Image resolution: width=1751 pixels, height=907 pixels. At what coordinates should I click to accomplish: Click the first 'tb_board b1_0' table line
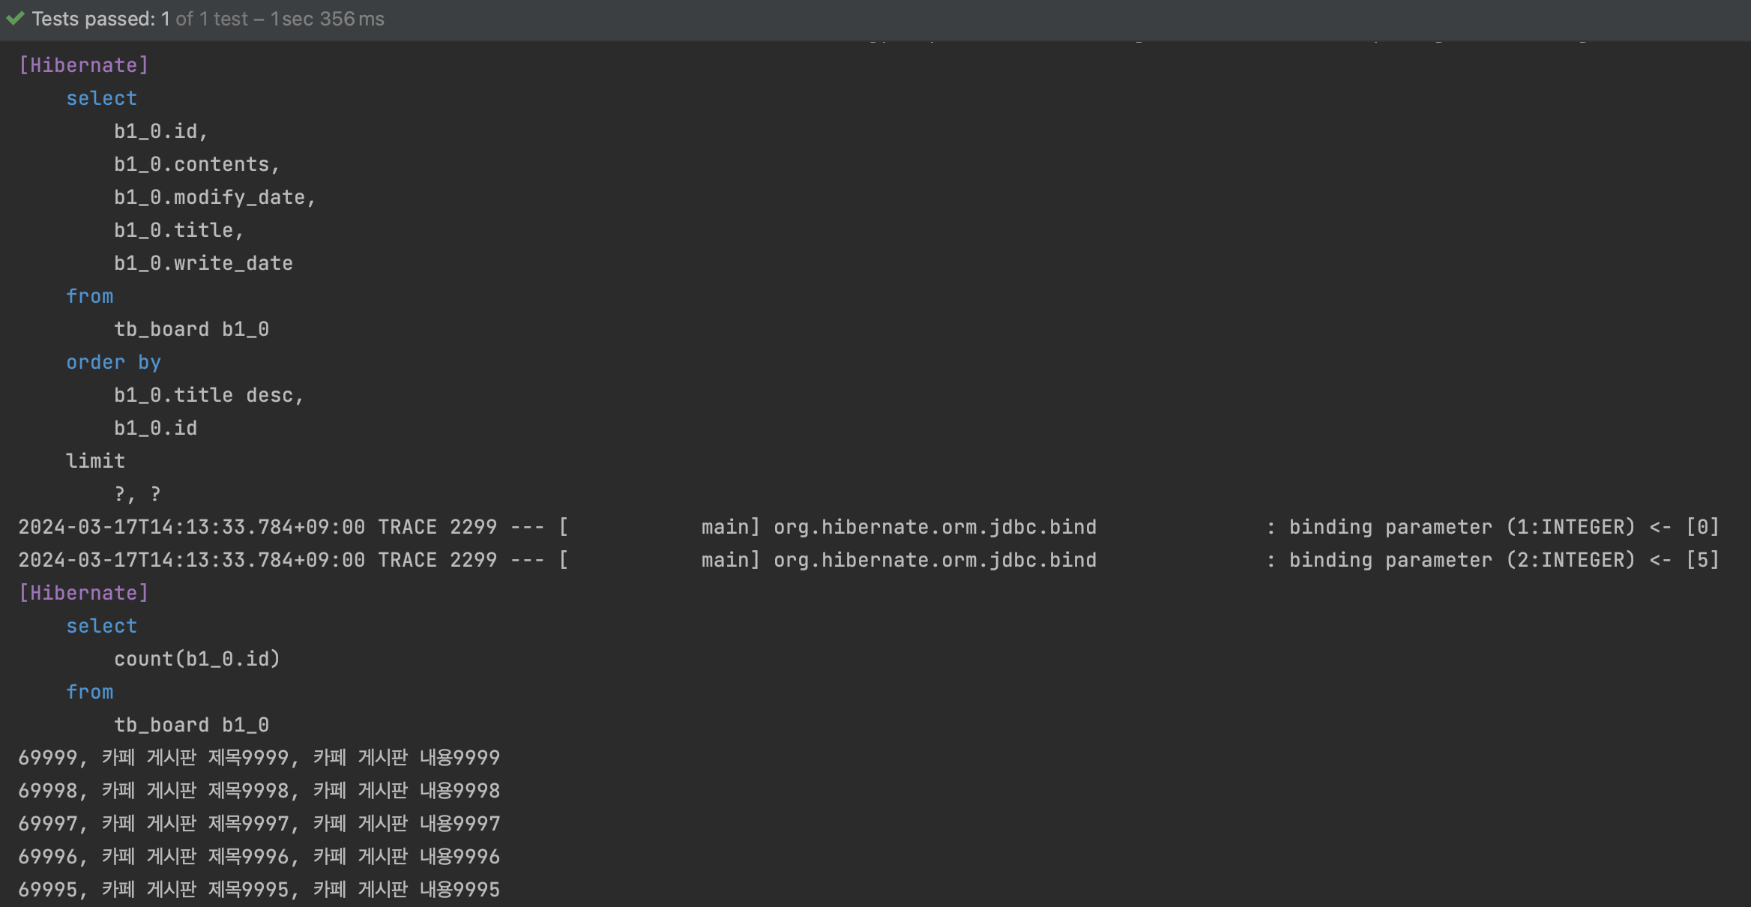pyautogui.click(x=192, y=329)
